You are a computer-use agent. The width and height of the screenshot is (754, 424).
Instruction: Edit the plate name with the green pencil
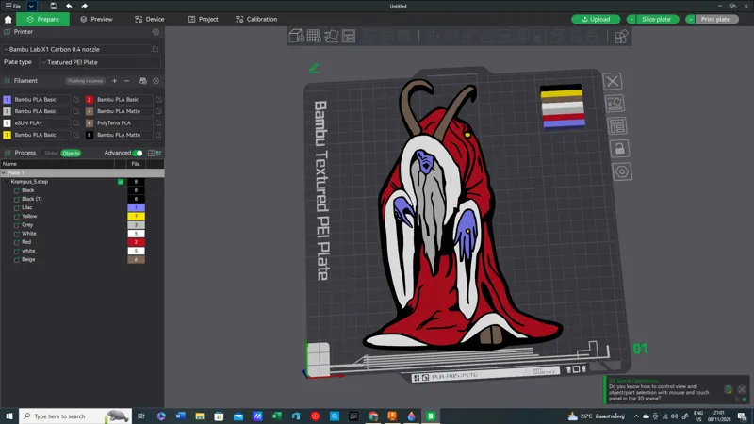pos(314,68)
